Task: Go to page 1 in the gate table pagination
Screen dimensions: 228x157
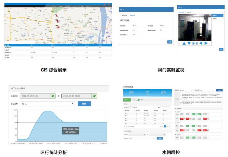Action: point(165,126)
